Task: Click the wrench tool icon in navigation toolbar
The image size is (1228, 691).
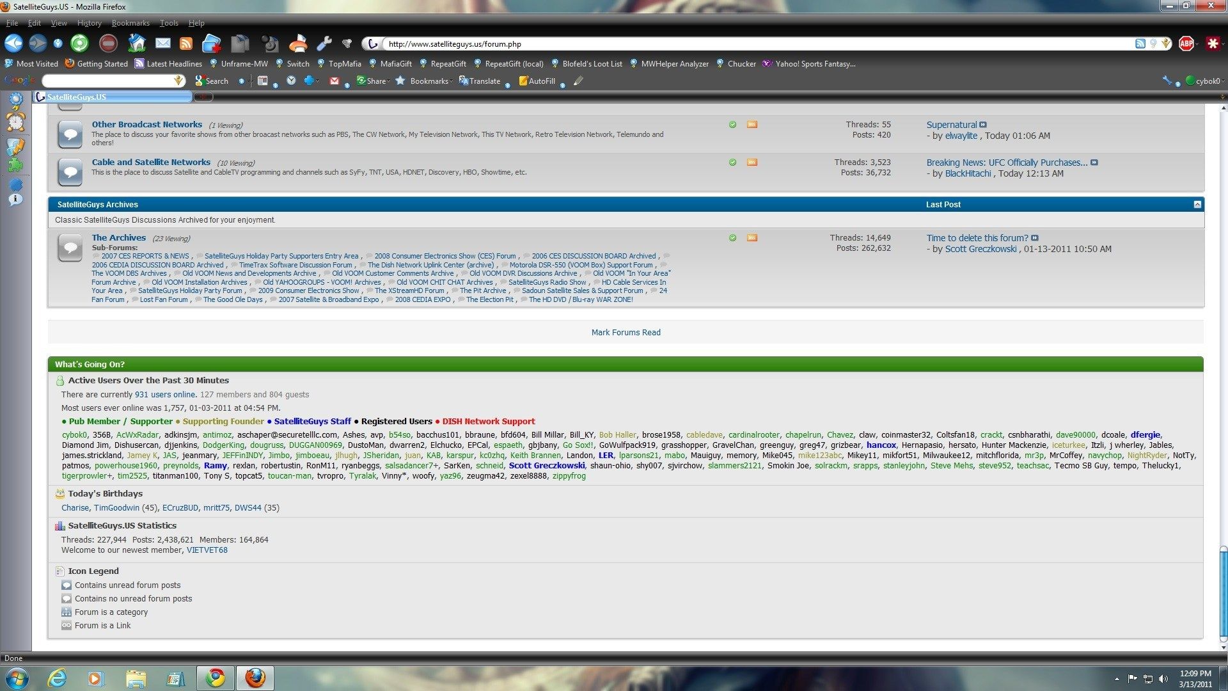Action: tap(324, 44)
